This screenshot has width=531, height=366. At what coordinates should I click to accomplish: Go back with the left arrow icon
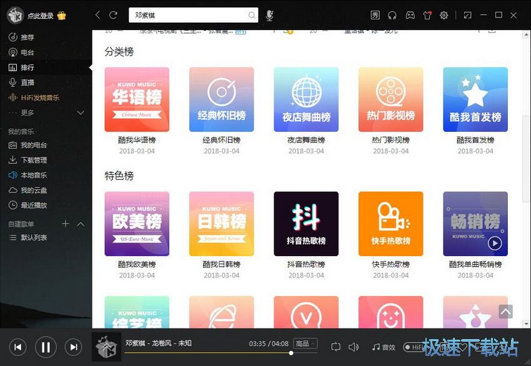click(97, 15)
